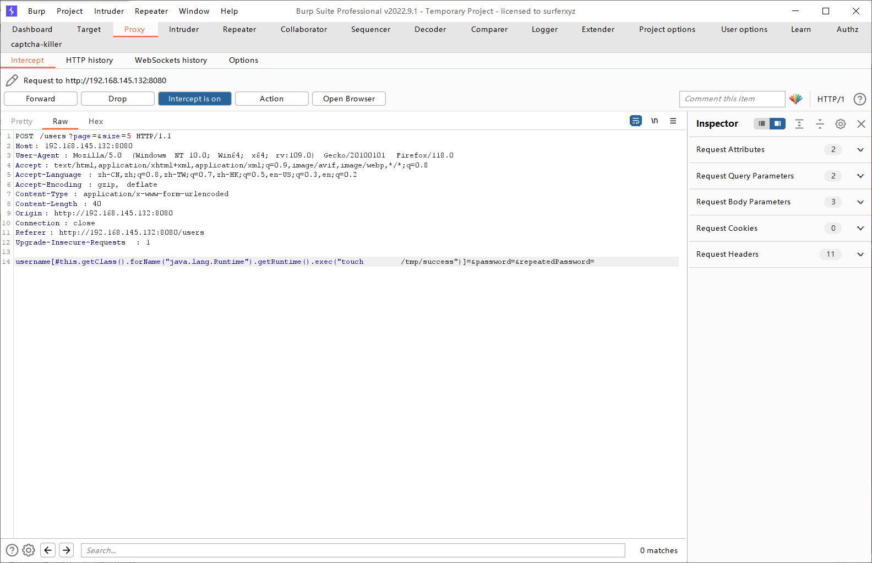Toggle the word wrap icon in editor
Screen dimensions: 872x563
pos(636,121)
